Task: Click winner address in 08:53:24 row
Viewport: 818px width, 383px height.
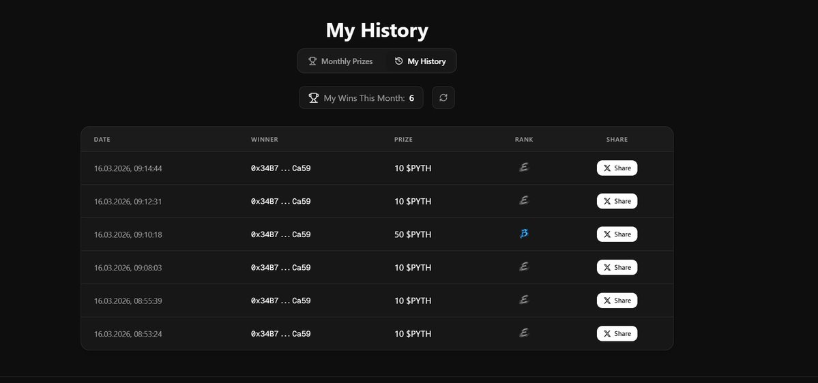Action: pyautogui.click(x=280, y=334)
